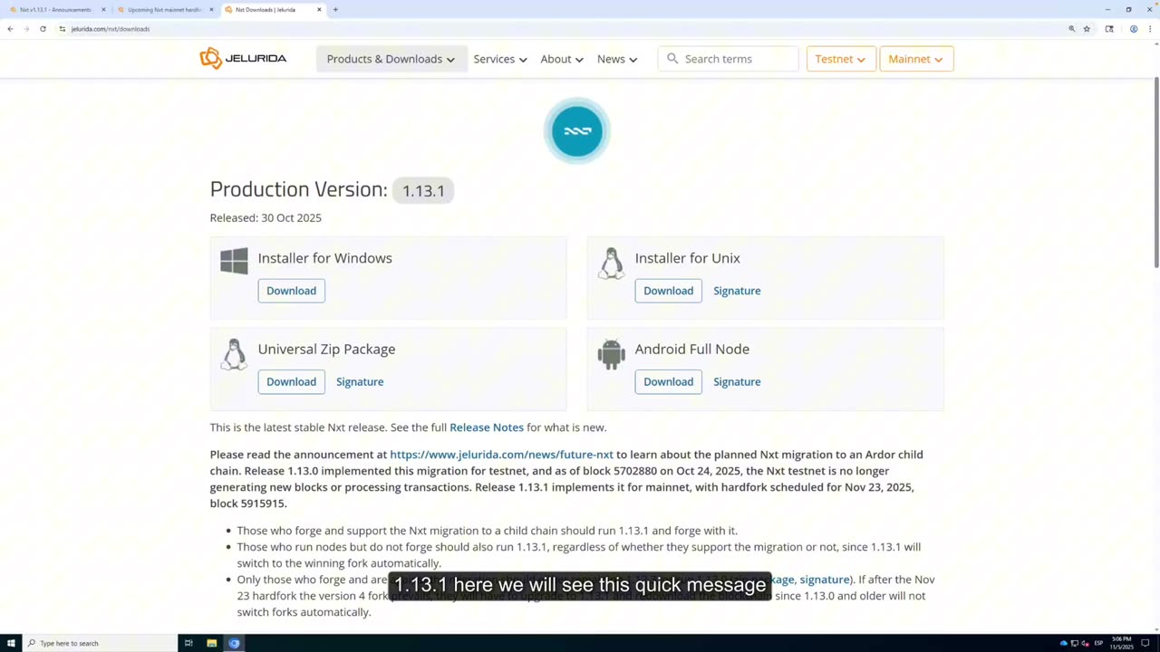1160x652 pixels.
Task: Download the Android Full Node
Action: pyautogui.click(x=668, y=381)
